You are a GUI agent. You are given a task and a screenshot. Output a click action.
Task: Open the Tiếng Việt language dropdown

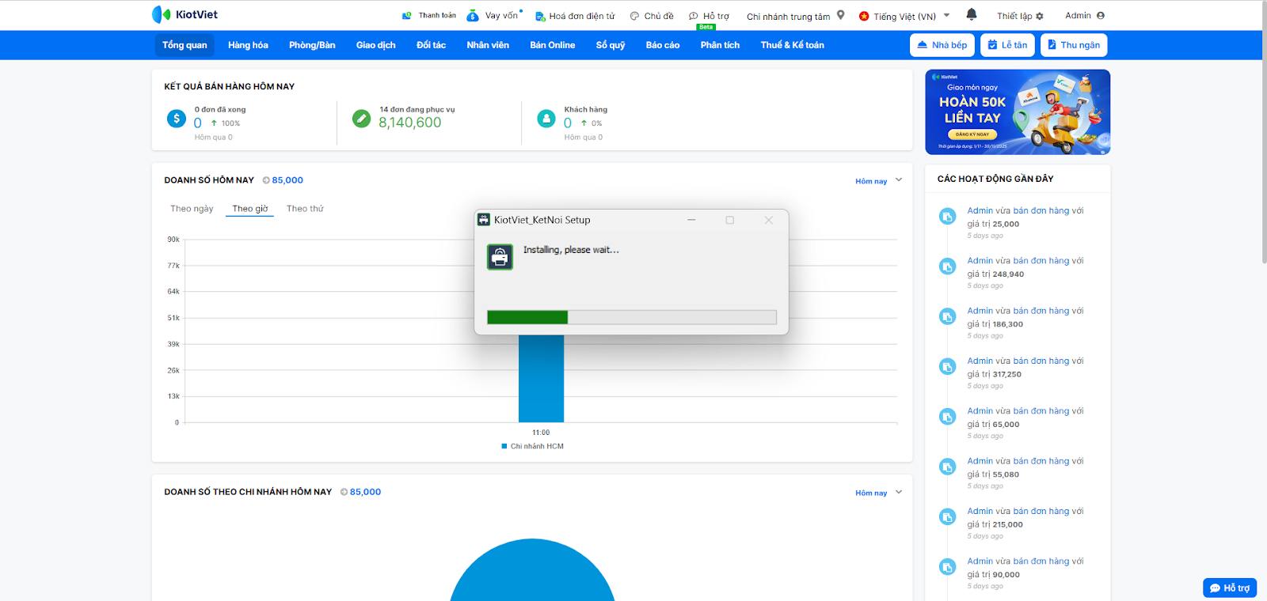[904, 16]
